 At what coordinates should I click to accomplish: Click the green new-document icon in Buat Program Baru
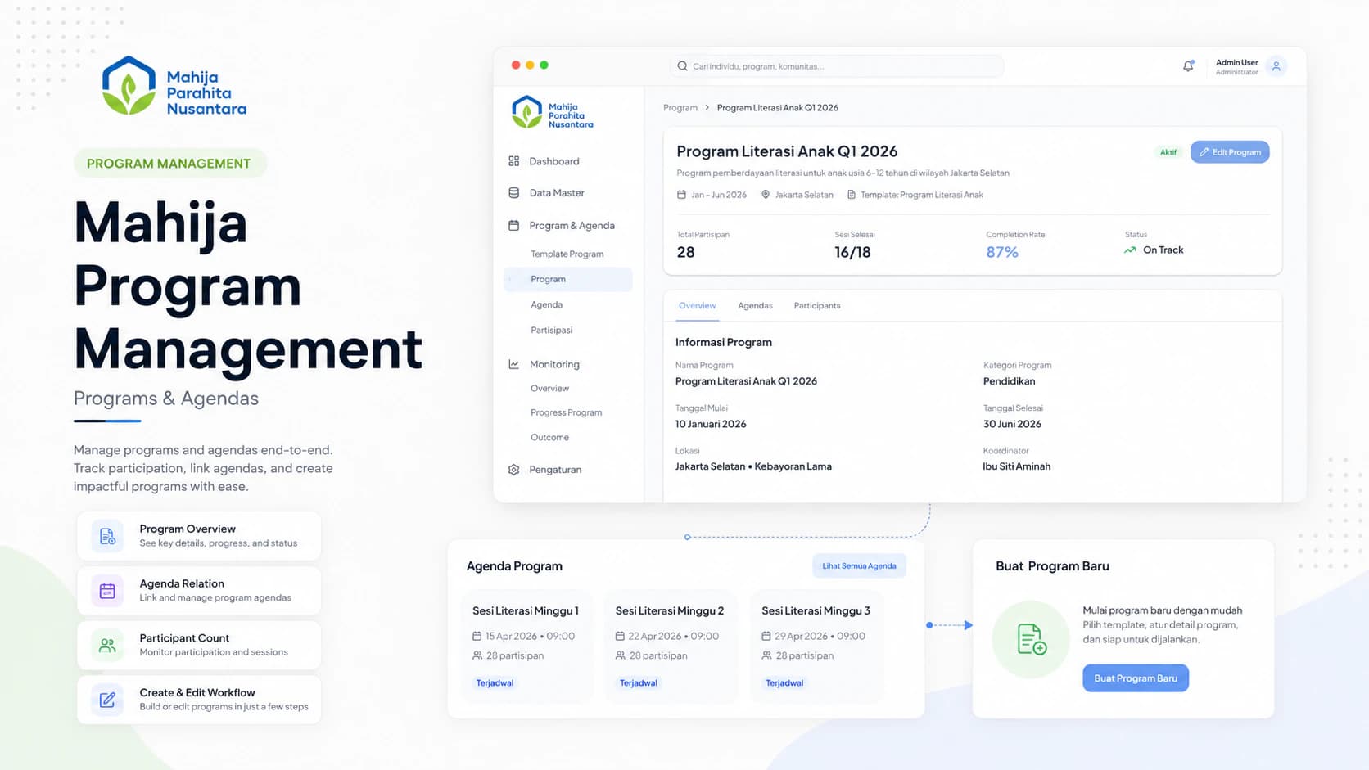tap(1031, 639)
